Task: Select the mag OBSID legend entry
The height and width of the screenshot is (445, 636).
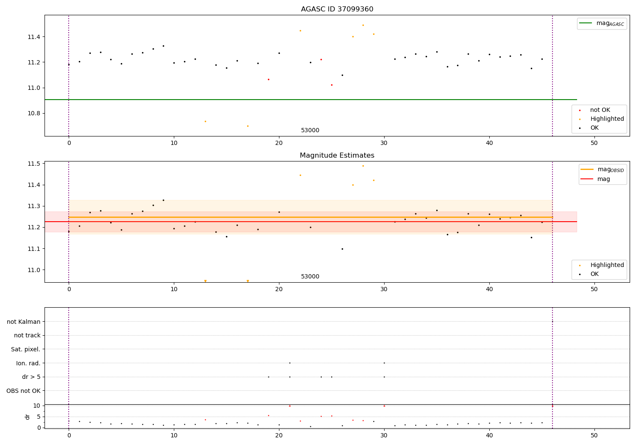Action: point(603,170)
